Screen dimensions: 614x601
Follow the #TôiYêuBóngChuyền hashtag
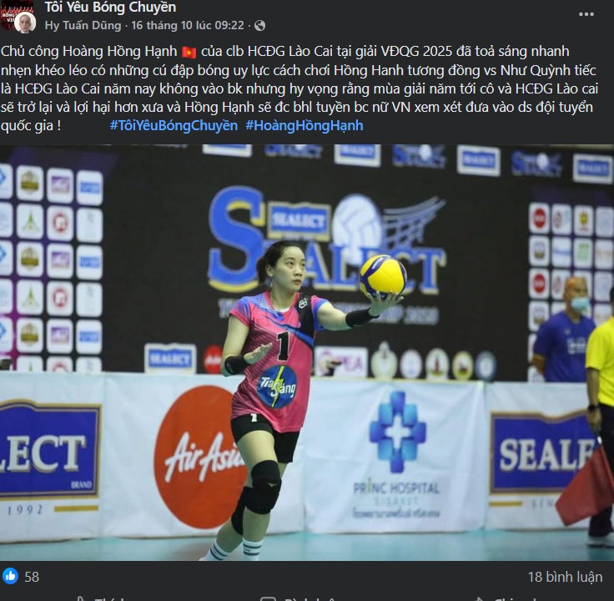coord(174,126)
